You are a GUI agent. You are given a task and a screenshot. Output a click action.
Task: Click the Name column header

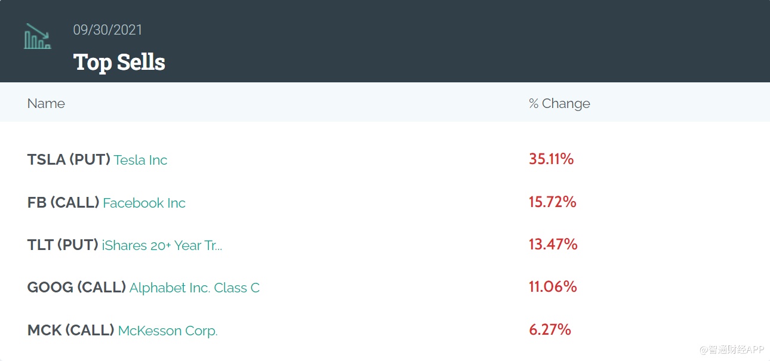point(46,103)
